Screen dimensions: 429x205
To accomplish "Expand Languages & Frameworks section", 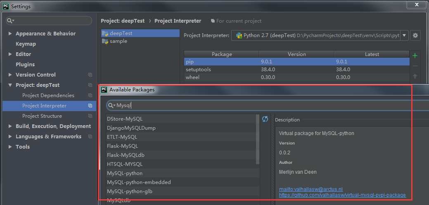I will point(10,137).
